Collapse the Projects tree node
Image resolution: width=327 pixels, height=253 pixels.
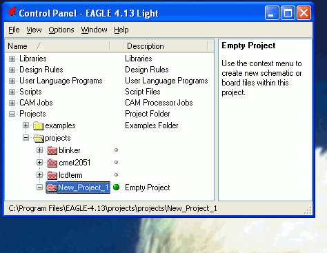pyautogui.click(x=12, y=114)
